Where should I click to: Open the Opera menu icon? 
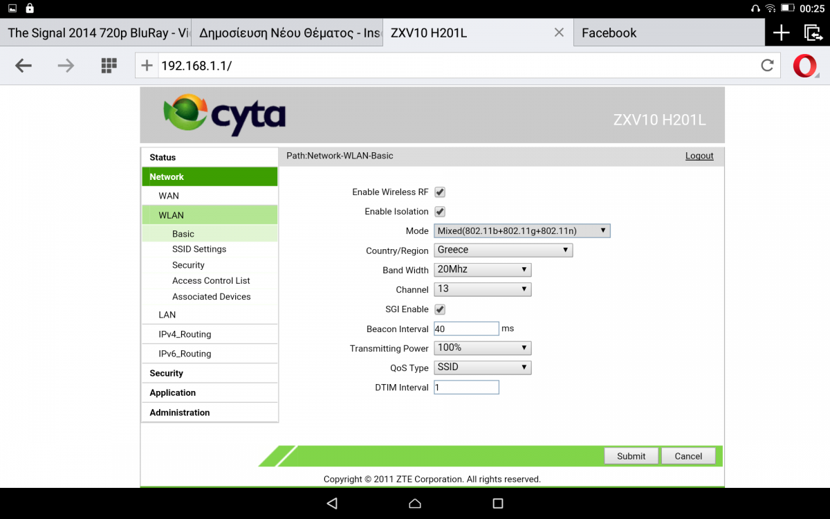pyautogui.click(x=805, y=66)
